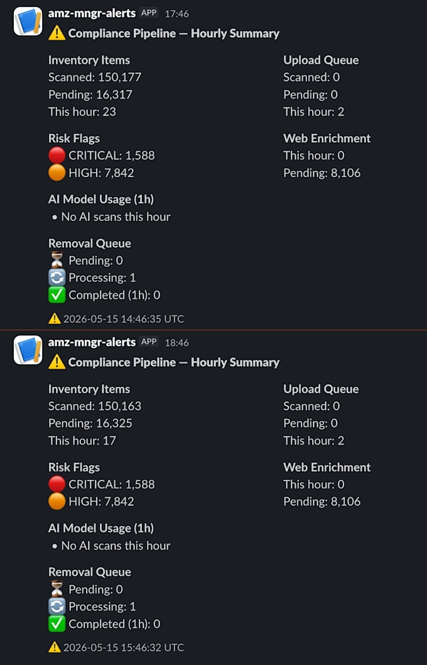Click the hourglass Pending icon in first Removal Queue
Viewport: 427px width, 665px height.
point(57,260)
